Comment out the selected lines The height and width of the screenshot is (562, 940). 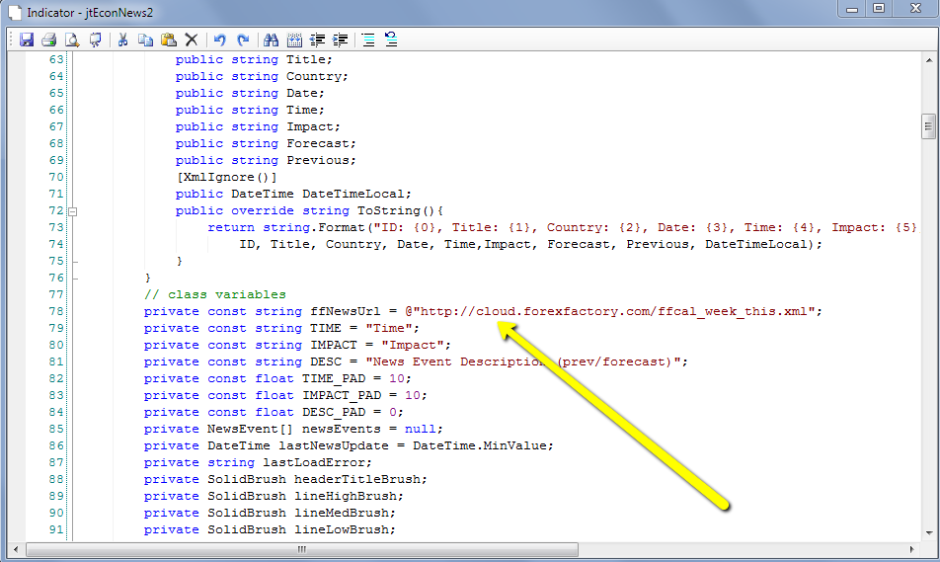pos(368,40)
